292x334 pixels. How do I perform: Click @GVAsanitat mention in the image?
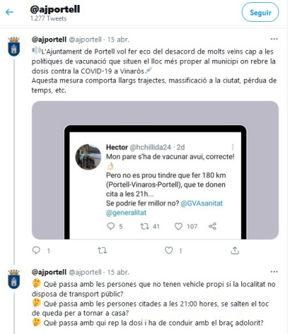pyautogui.click(x=202, y=203)
